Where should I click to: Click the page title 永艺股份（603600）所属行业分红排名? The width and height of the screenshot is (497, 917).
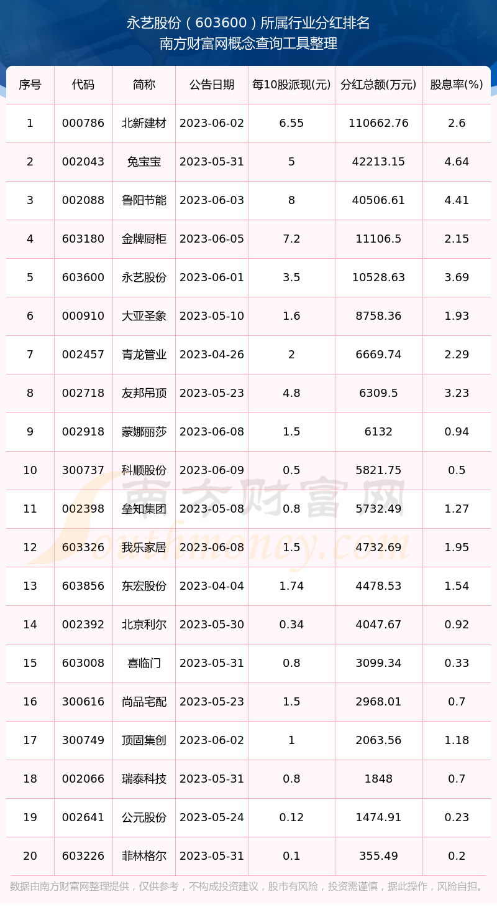coord(248,24)
